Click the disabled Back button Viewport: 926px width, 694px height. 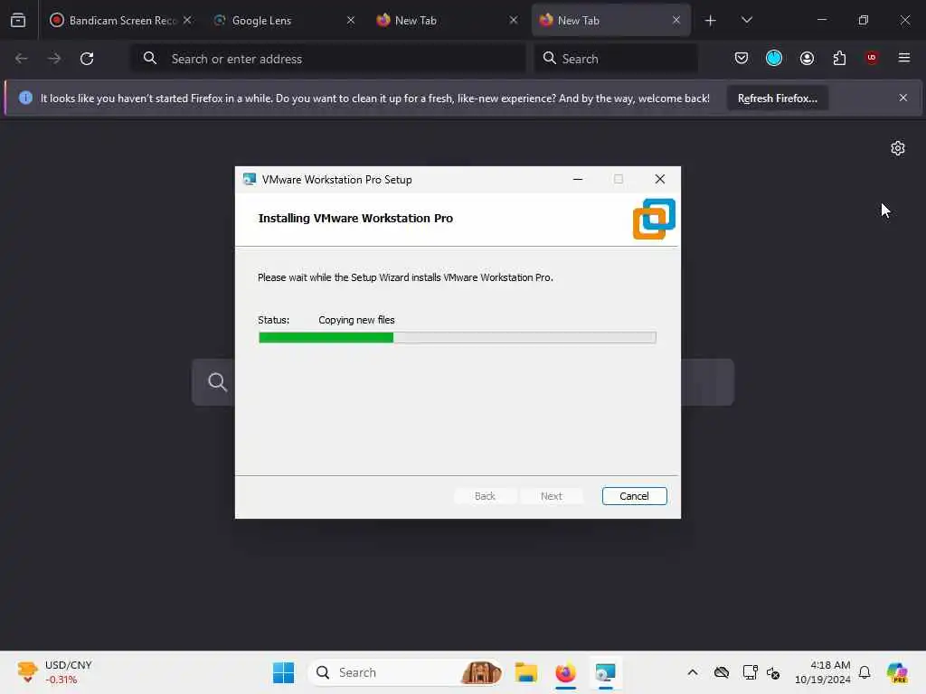pos(485,496)
